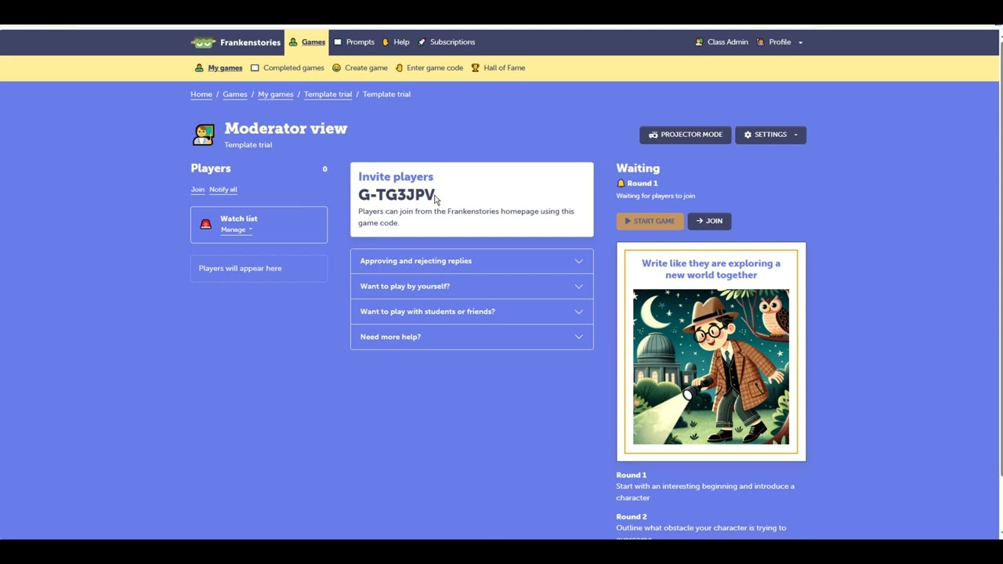The width and height of the screenshot is (1003, 564).
Task: Click the Games breadcrumb link
Action: [235, 94]
